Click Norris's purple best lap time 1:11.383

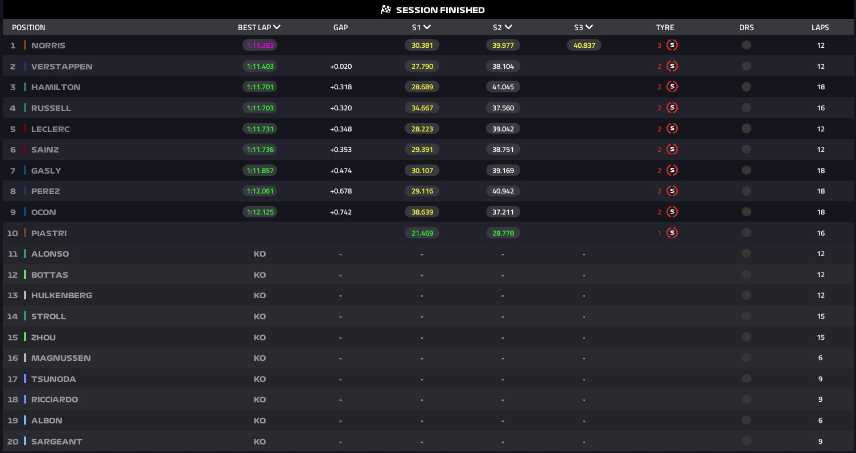(x=260, y=46)
